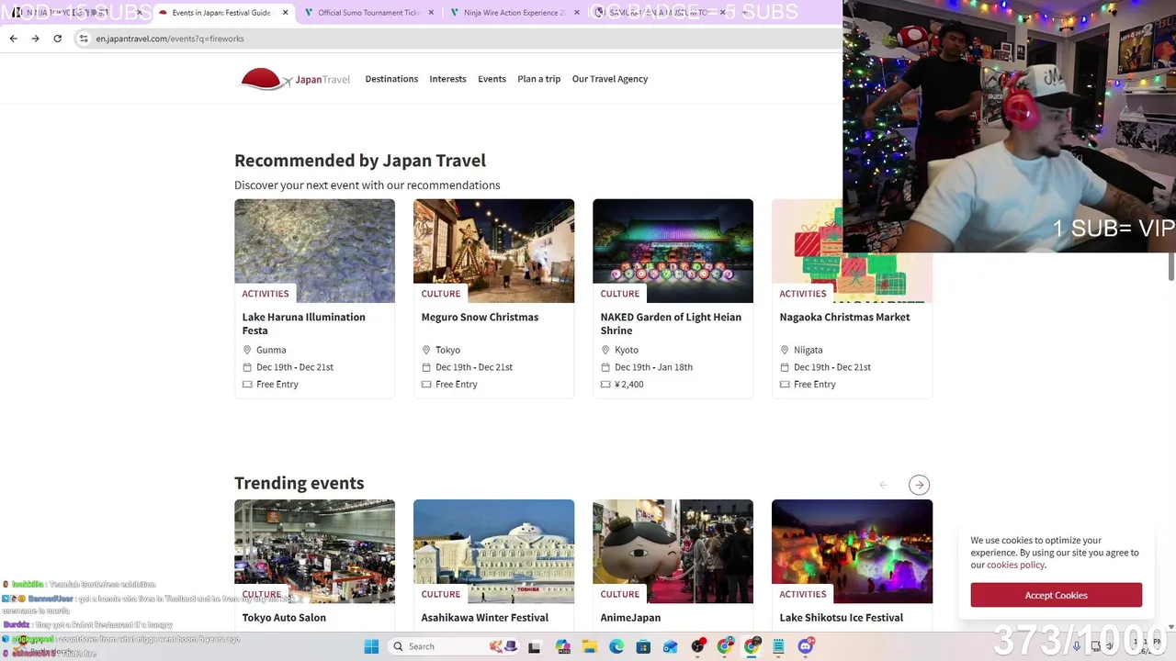Screen dimensions: 1176x661
Task: Accept Cookies in the cookie banner
Action: [x=1056, y=595]
